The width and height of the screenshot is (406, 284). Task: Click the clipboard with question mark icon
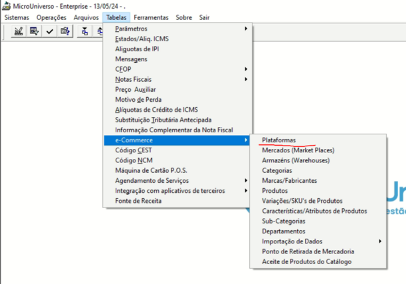pyautogui.click(x=65, y=31)
